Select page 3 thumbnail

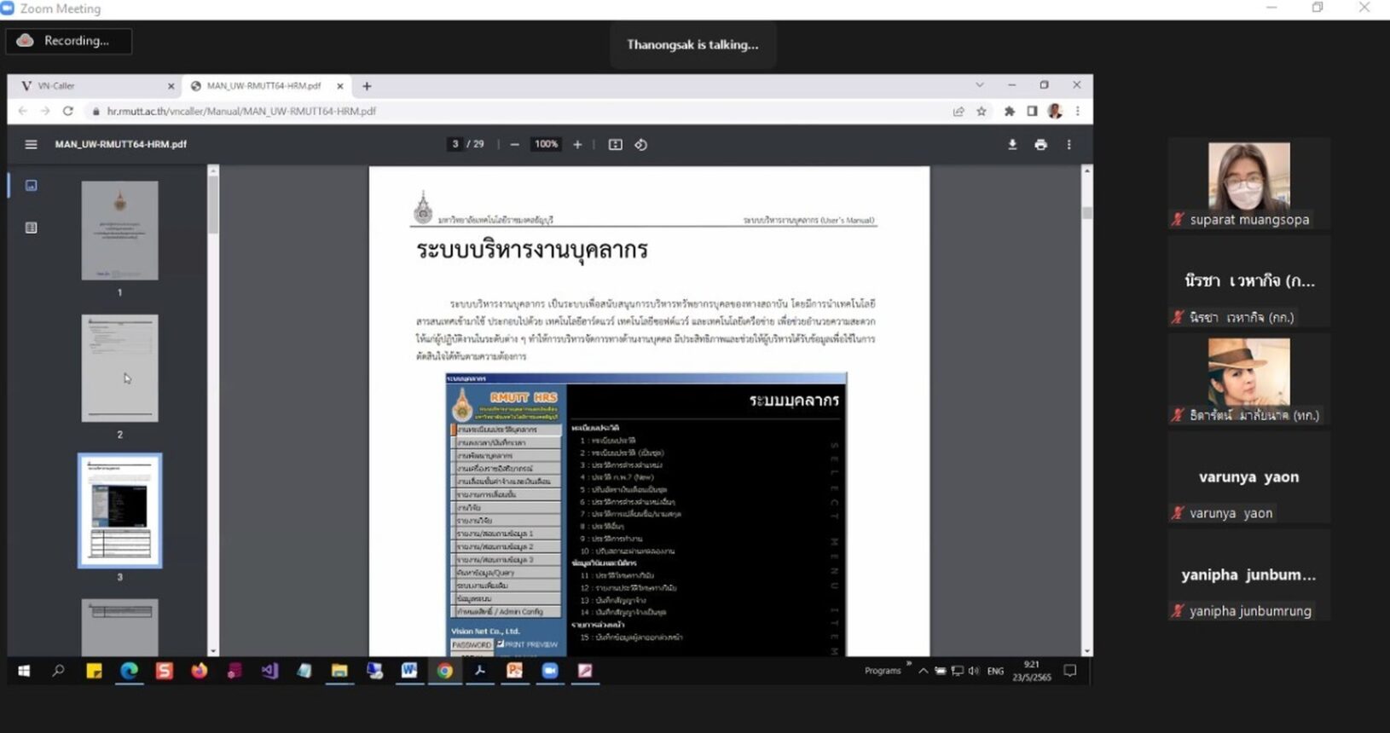[x=119, y=511]
